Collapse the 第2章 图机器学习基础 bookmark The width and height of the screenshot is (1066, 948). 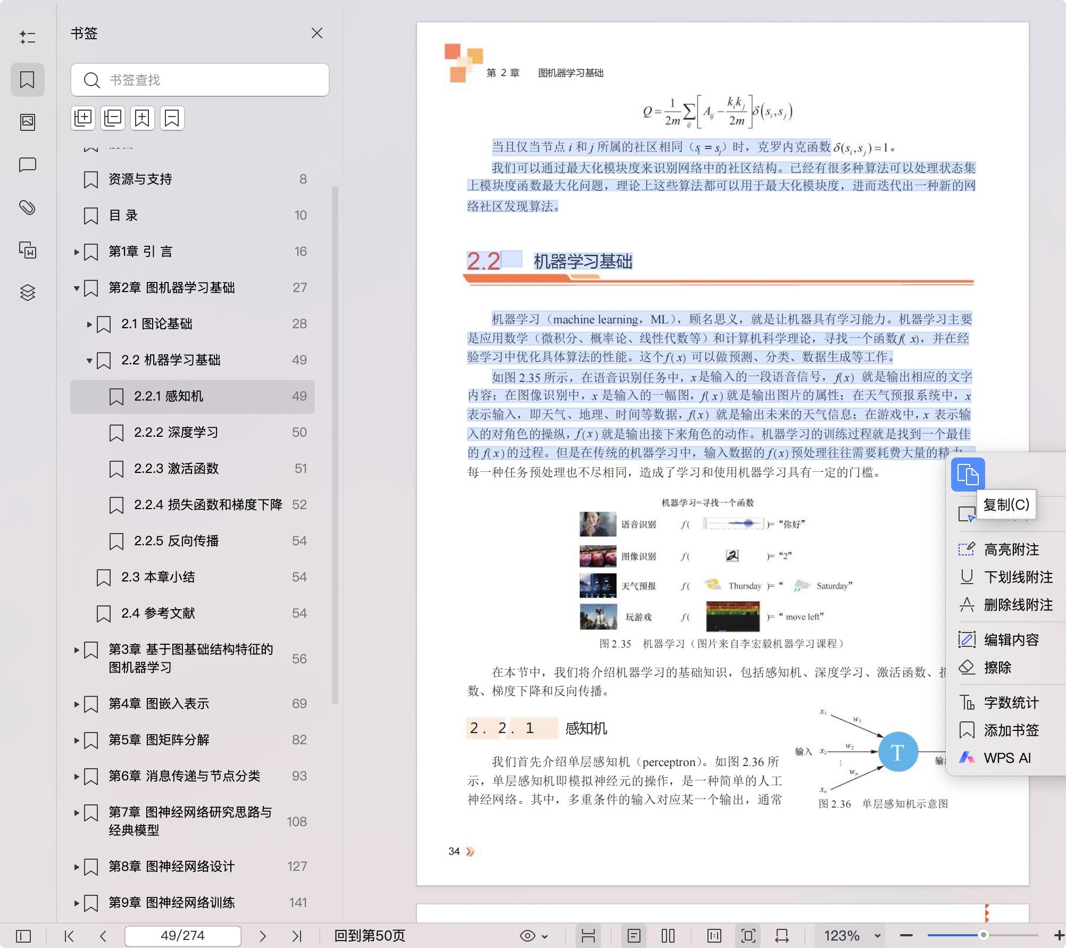[76, 288]
